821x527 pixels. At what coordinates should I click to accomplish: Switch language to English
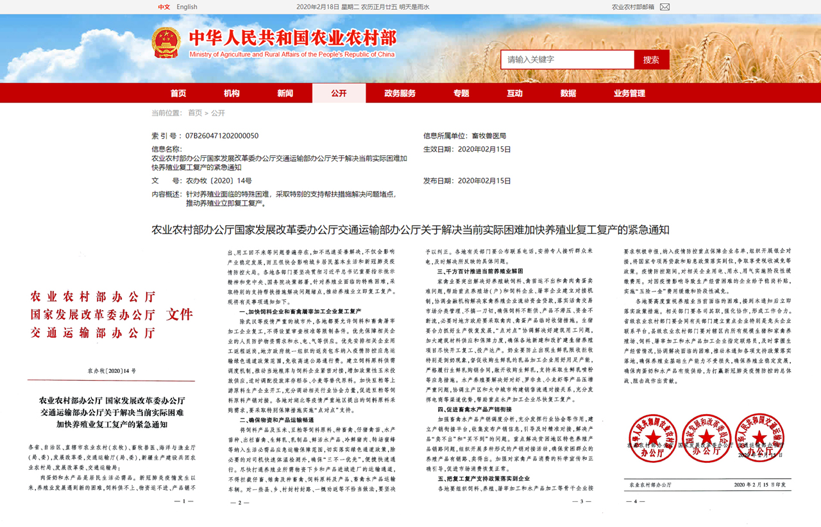187,7
